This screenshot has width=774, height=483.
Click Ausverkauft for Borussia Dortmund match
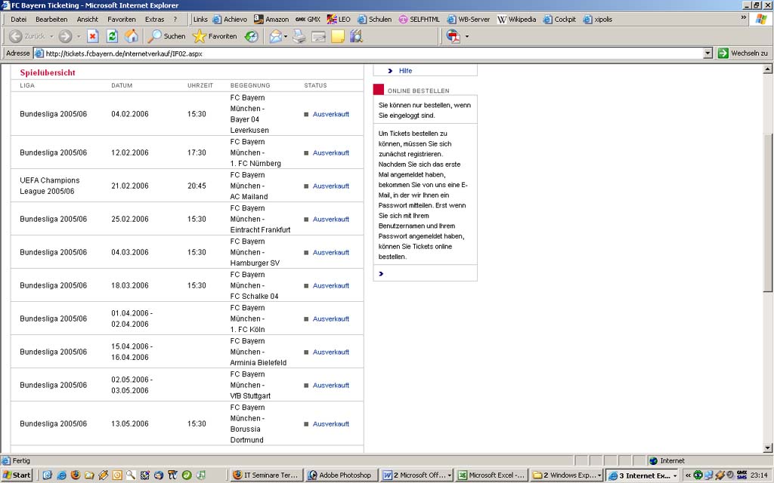click(x=331, y=424)
